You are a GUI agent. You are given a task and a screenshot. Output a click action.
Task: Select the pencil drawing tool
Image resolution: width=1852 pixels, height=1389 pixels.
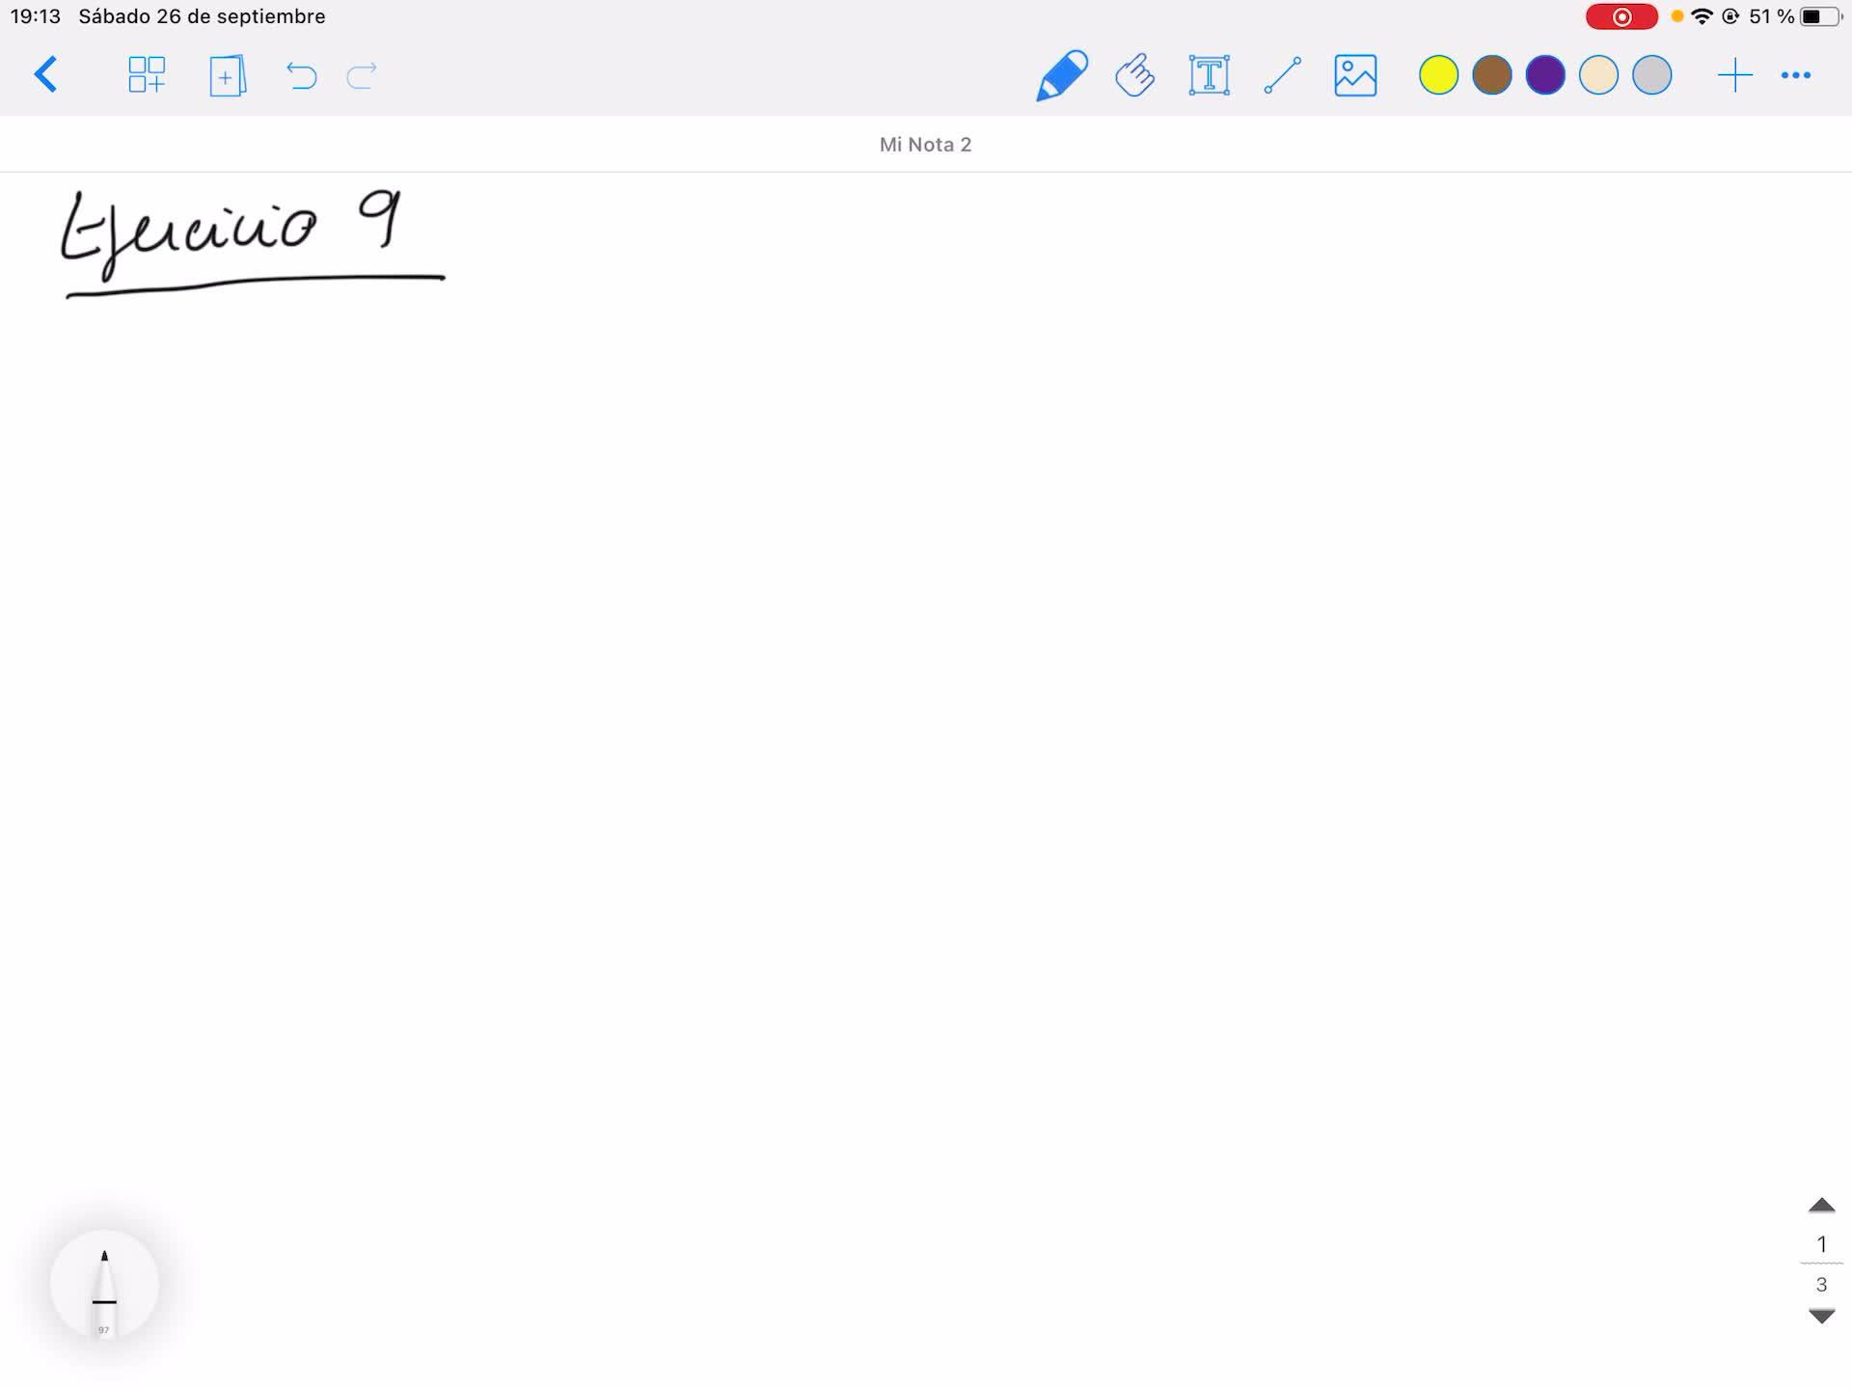[1061, 75]
